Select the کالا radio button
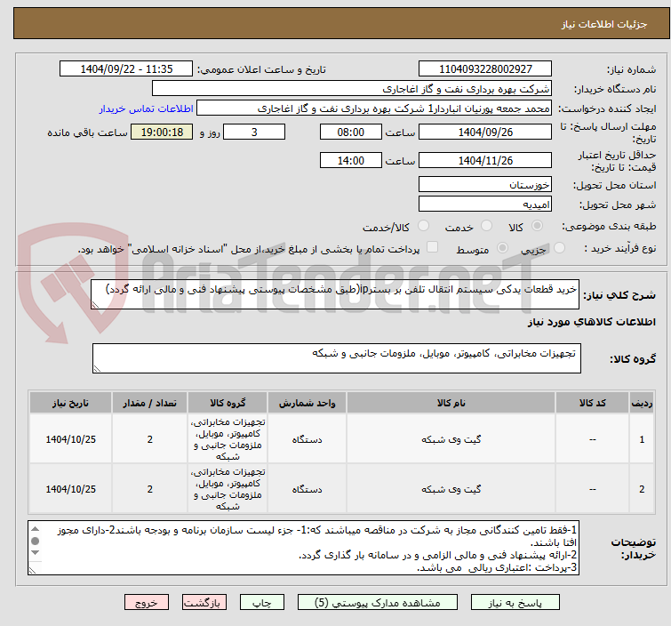 (537, 226)
